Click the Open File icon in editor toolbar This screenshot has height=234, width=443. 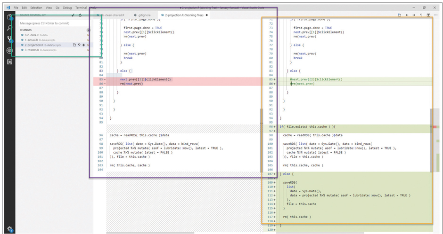(400, 15)
